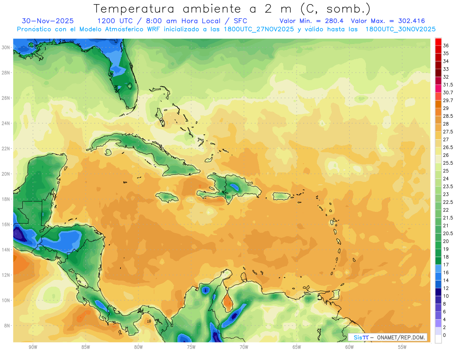Click the '12N' latitude axis label

(x=6, y=275)
